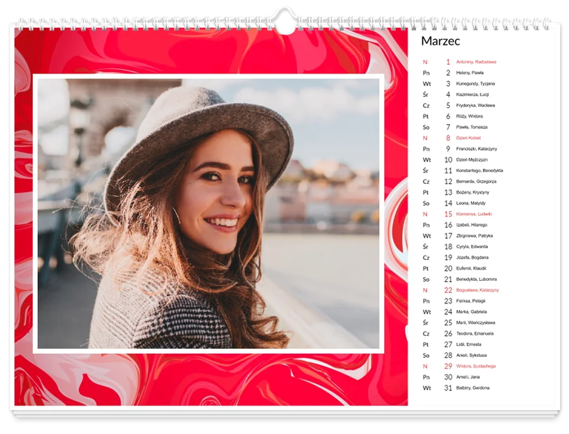
Task: Select the date 4 Kazimierza, Łucji
Action: click(x=456, y=94)
